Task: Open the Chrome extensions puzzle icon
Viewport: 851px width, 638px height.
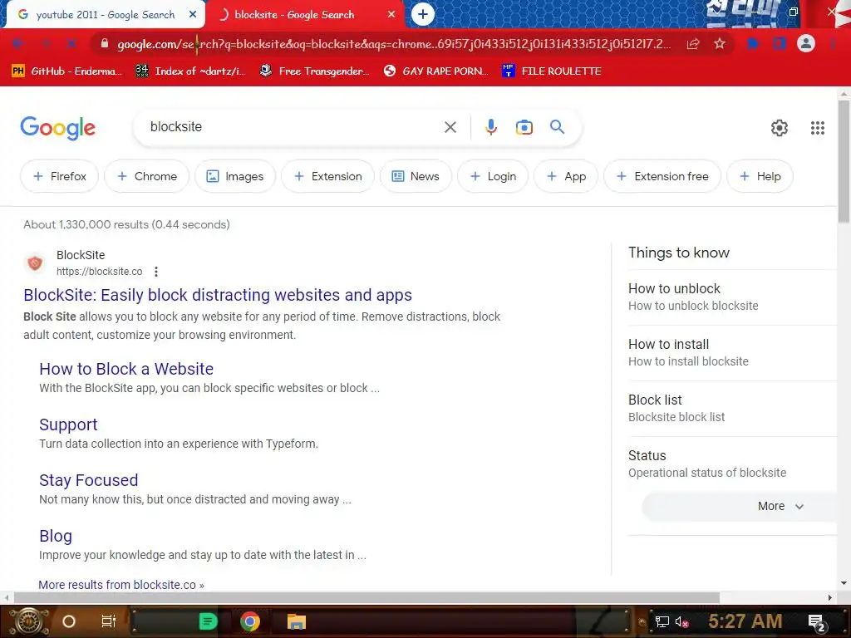Action: click(753, 44)
